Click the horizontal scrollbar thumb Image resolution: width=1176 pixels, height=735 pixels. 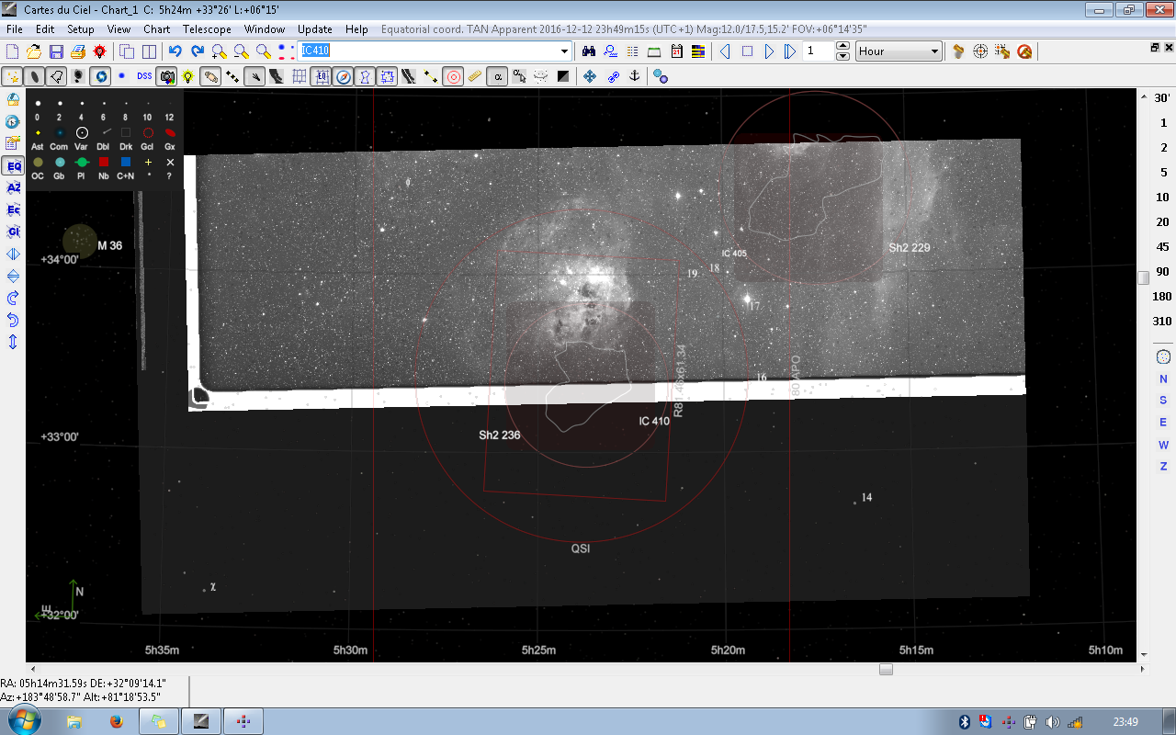click(886, 669)
